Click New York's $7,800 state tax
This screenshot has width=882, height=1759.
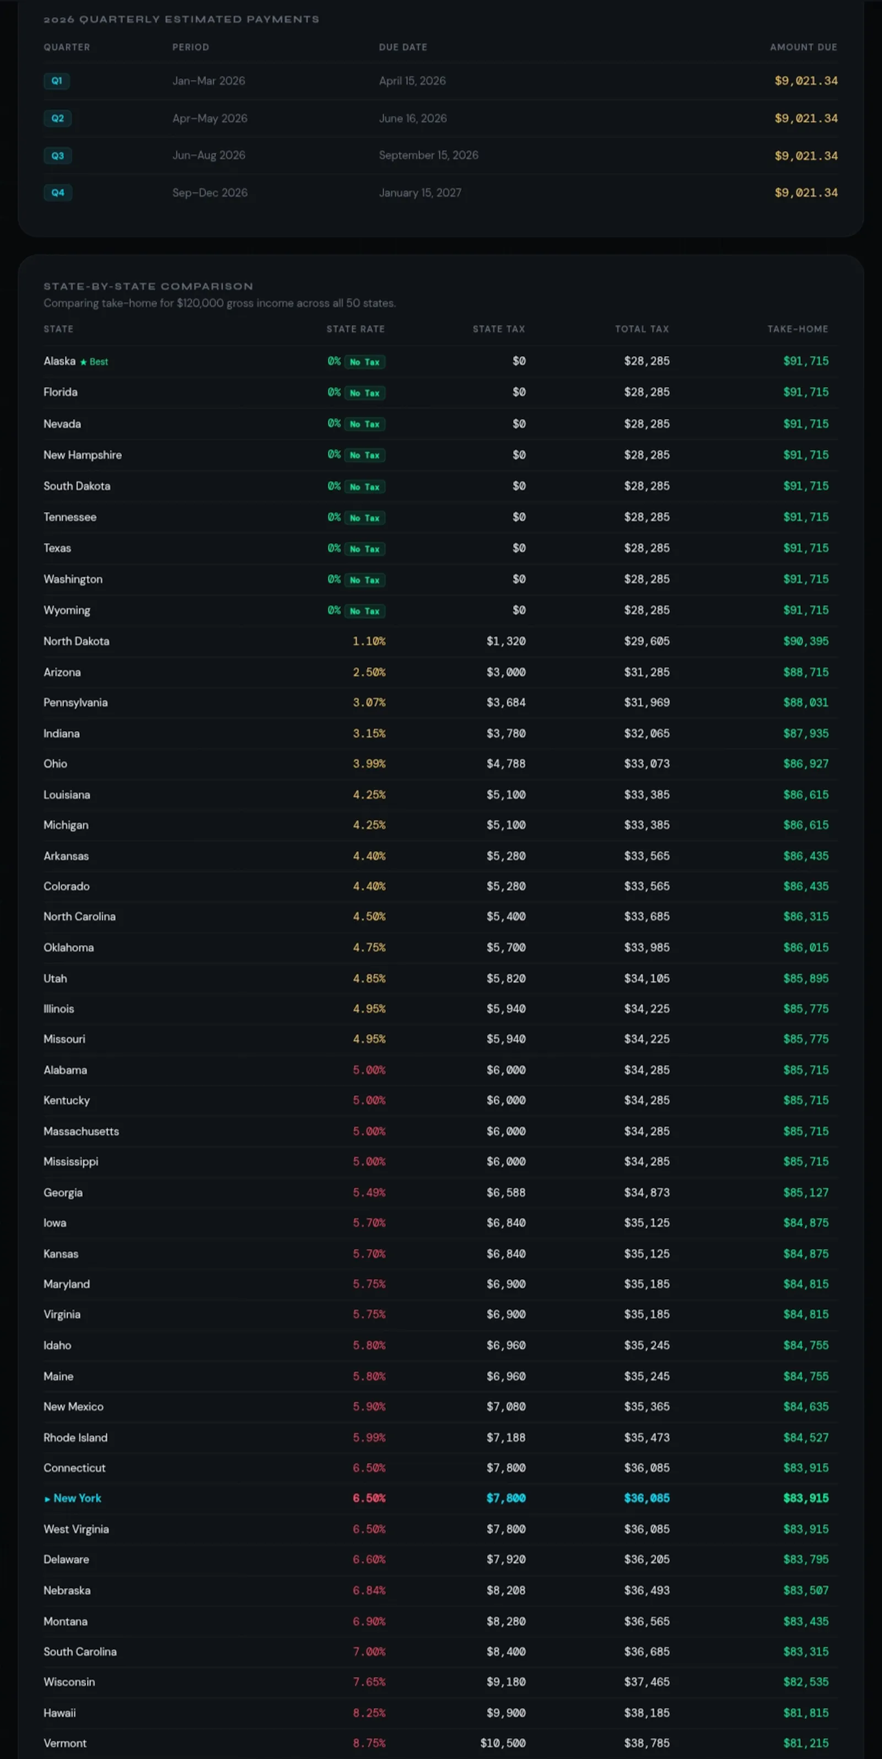pyautogui.click(x=506, y=1498)
